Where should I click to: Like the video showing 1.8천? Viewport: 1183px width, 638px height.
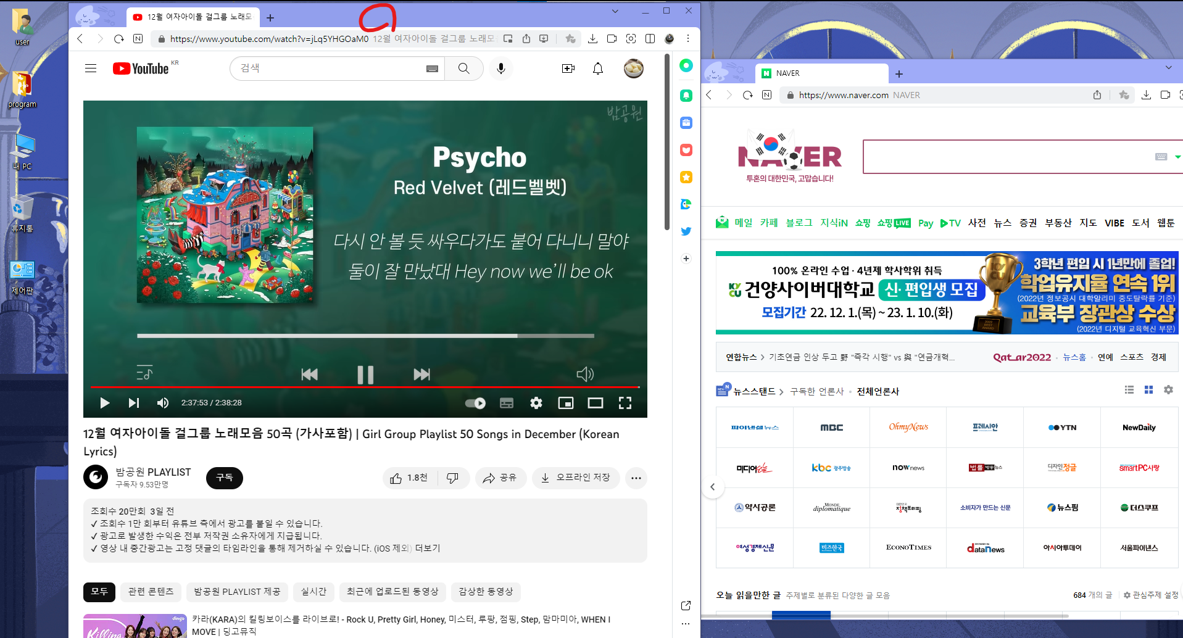click(410, 478)
